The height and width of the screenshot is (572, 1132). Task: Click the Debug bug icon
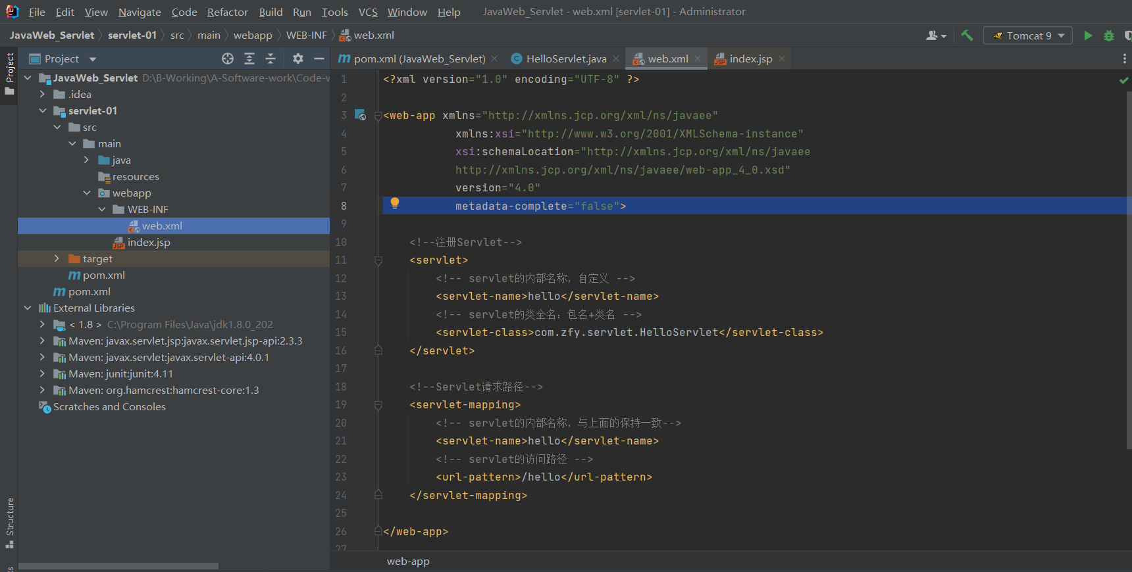coord(1109,36)
